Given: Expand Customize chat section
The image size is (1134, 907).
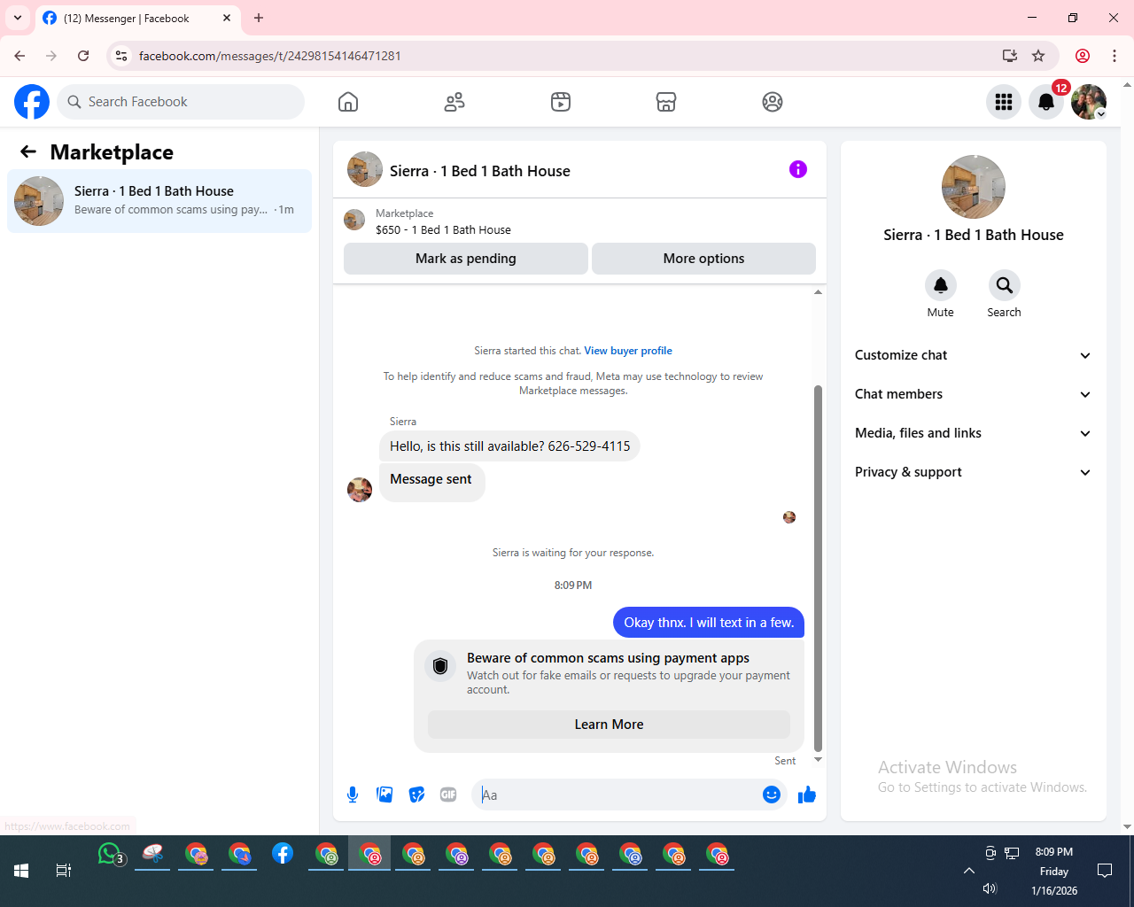Looking at the screenshot, I should (x=974, y=355).
